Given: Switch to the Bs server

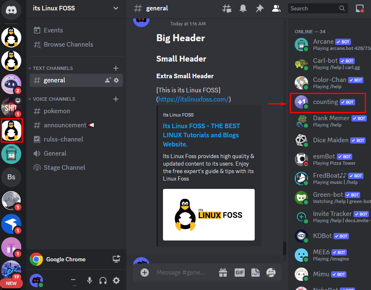Looking at the screenshot, I should [x=11, y=177].
